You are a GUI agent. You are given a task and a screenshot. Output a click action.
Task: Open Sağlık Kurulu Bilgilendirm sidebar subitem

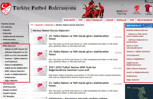coord(16,68)
